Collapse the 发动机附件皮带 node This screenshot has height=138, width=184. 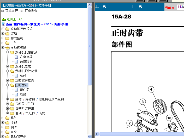tap(7, 71)
